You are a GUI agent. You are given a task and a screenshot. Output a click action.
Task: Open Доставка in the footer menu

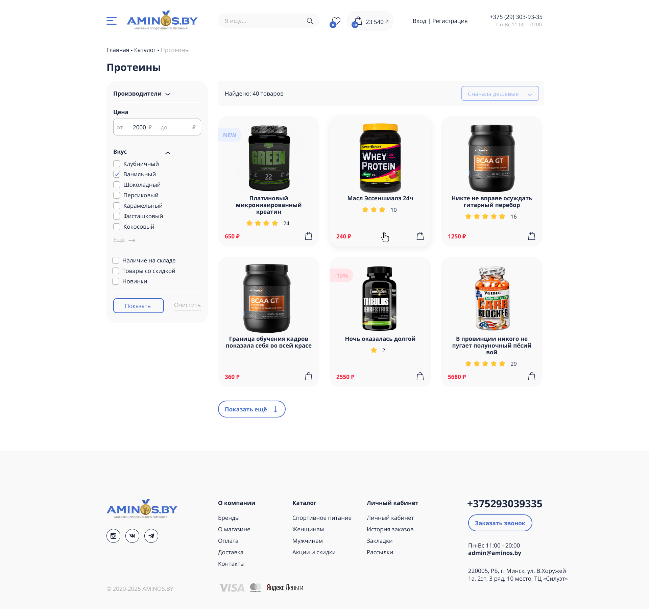231,552
